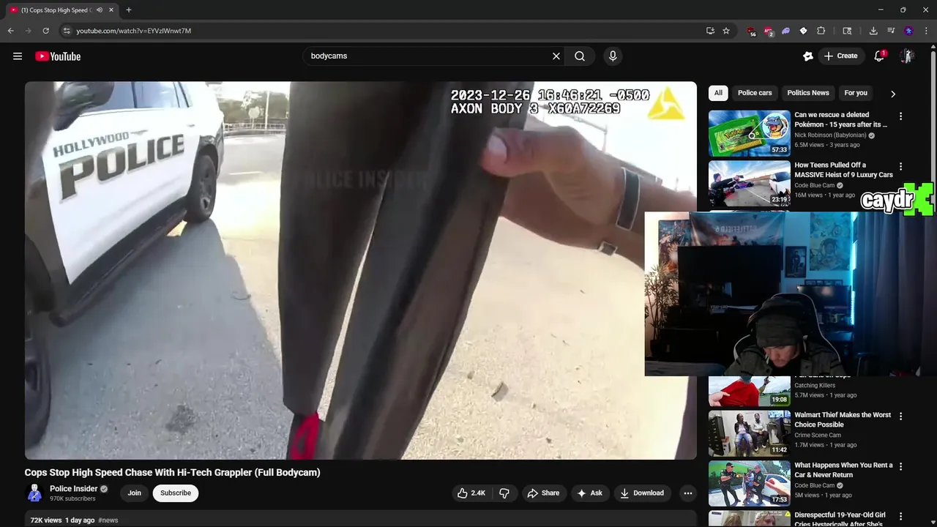Open YouTube account avatar menu
The height and width of the screenshot is (527, 937).
907,56
